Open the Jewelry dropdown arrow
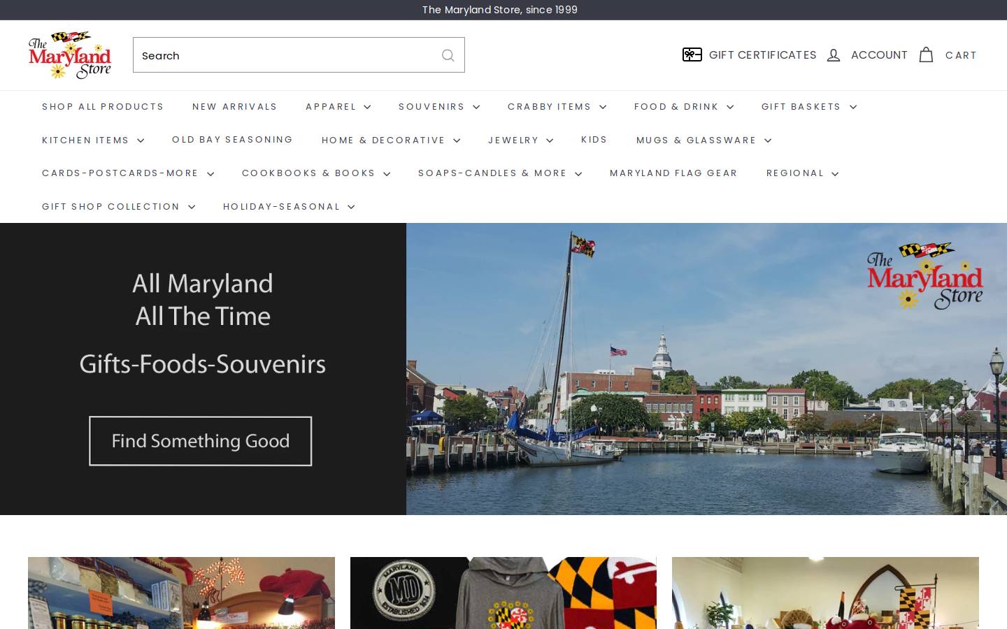 pos(550,140)
